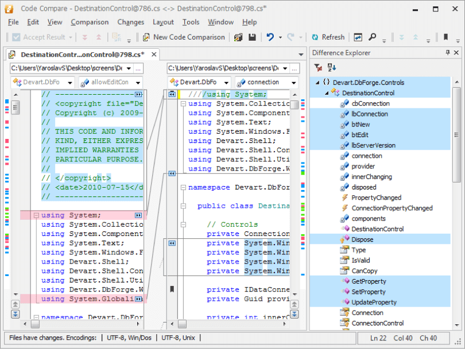465x349 pixels.
Task: Select the GetProperty method item
Action: pyautogui.click(x=369, y=281)
